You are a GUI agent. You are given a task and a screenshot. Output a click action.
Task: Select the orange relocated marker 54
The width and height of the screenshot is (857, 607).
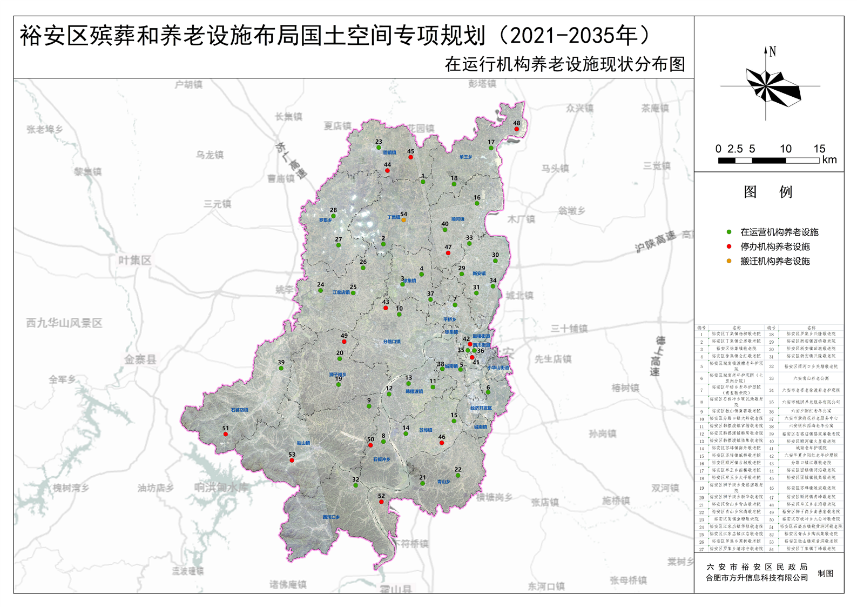pos(403,220)
